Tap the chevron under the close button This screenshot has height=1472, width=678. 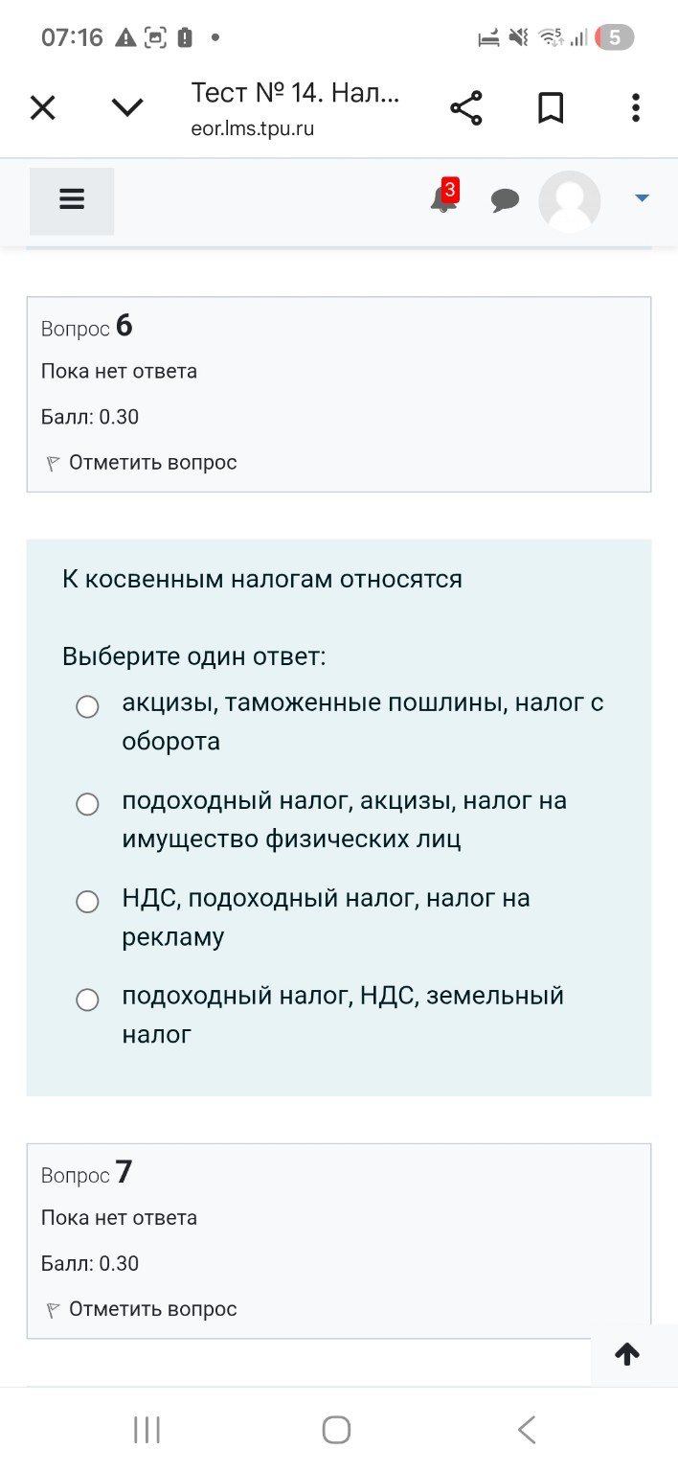(126, 107)
